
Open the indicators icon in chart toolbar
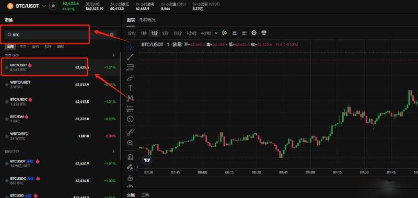pyautogui.click(x=234, y=33)
